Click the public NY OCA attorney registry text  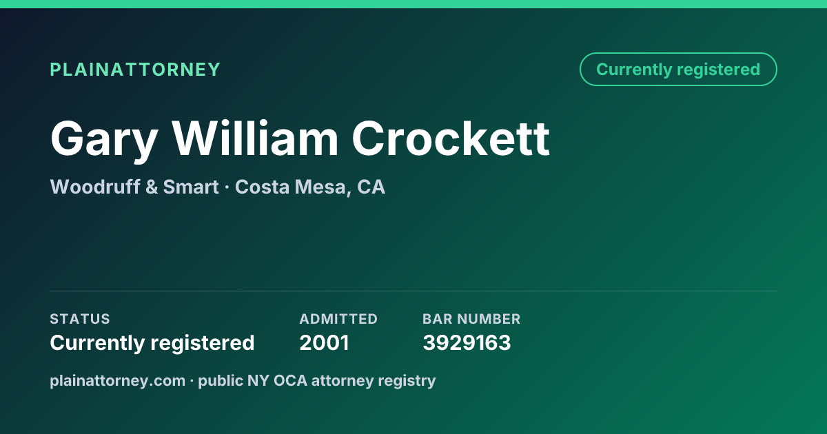[x=317, y=380]
